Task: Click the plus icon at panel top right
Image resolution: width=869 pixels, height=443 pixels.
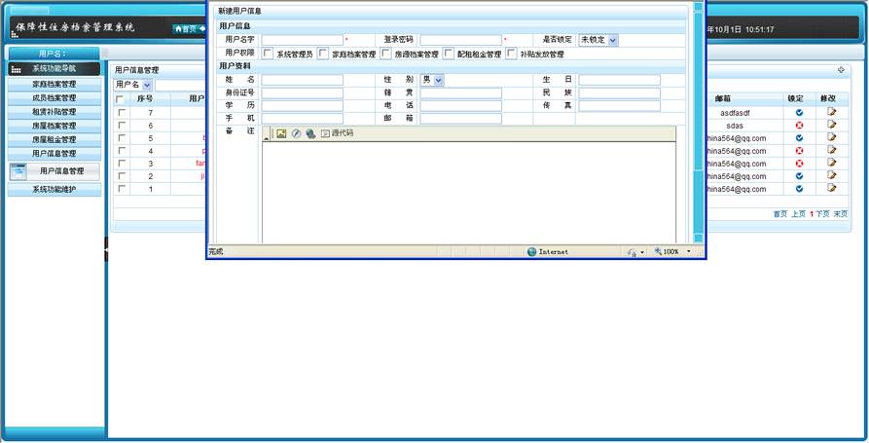Action: [841, 70]
